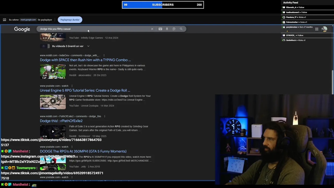Play the Infinity Edge Games 5:17 thumbnail

(53, 37)
